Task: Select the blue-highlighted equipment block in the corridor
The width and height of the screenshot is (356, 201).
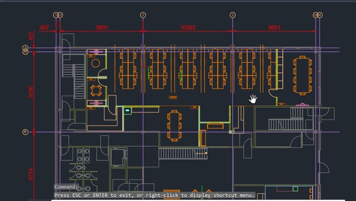Action: click(x=127, y=110)
